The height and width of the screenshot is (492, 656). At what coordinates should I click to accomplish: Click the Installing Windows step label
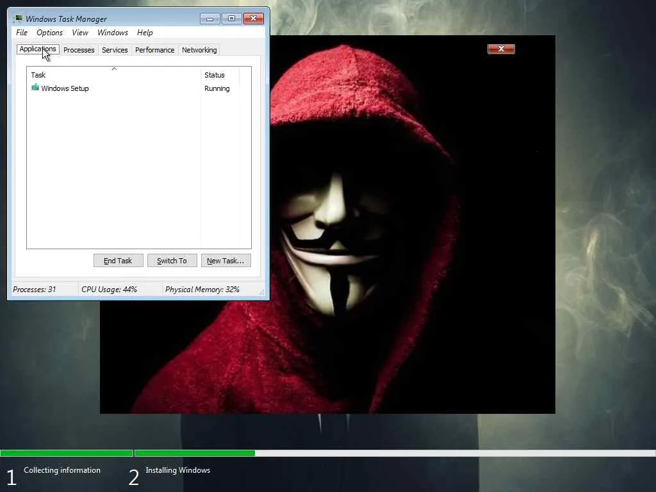coord(178,470)
